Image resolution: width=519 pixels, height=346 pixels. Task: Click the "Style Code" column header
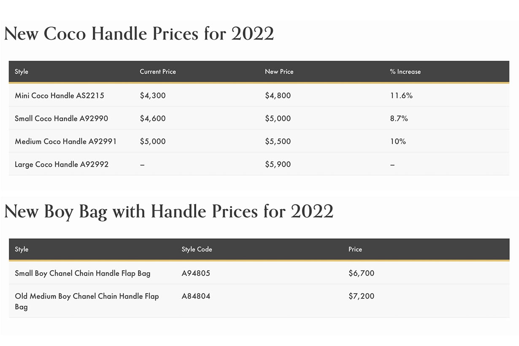point(197,249)
